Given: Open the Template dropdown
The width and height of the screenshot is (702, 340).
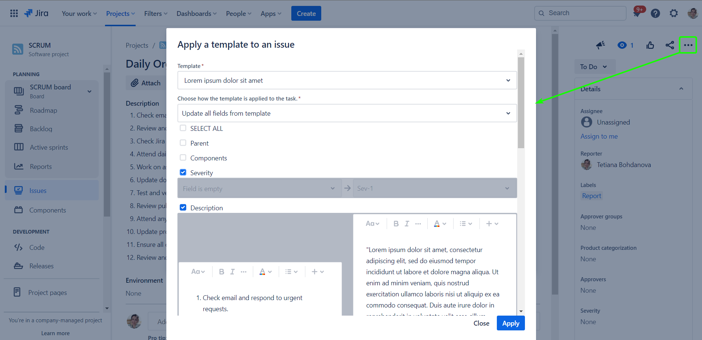Looking at the screenshot, I should coord(347,81).
